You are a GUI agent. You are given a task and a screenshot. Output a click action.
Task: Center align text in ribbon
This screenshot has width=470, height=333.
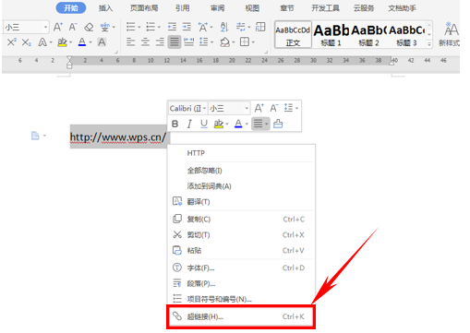[x=145, y=42]
